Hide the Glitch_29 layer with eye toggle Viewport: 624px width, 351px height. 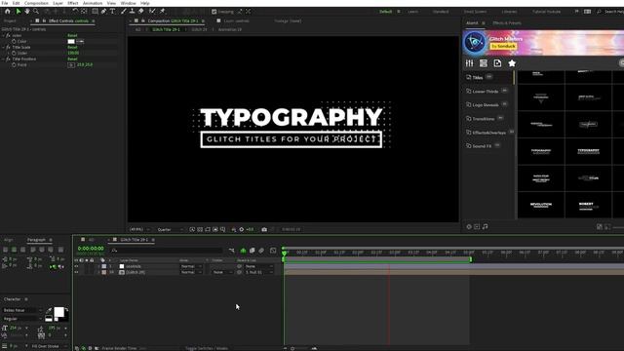76,272
